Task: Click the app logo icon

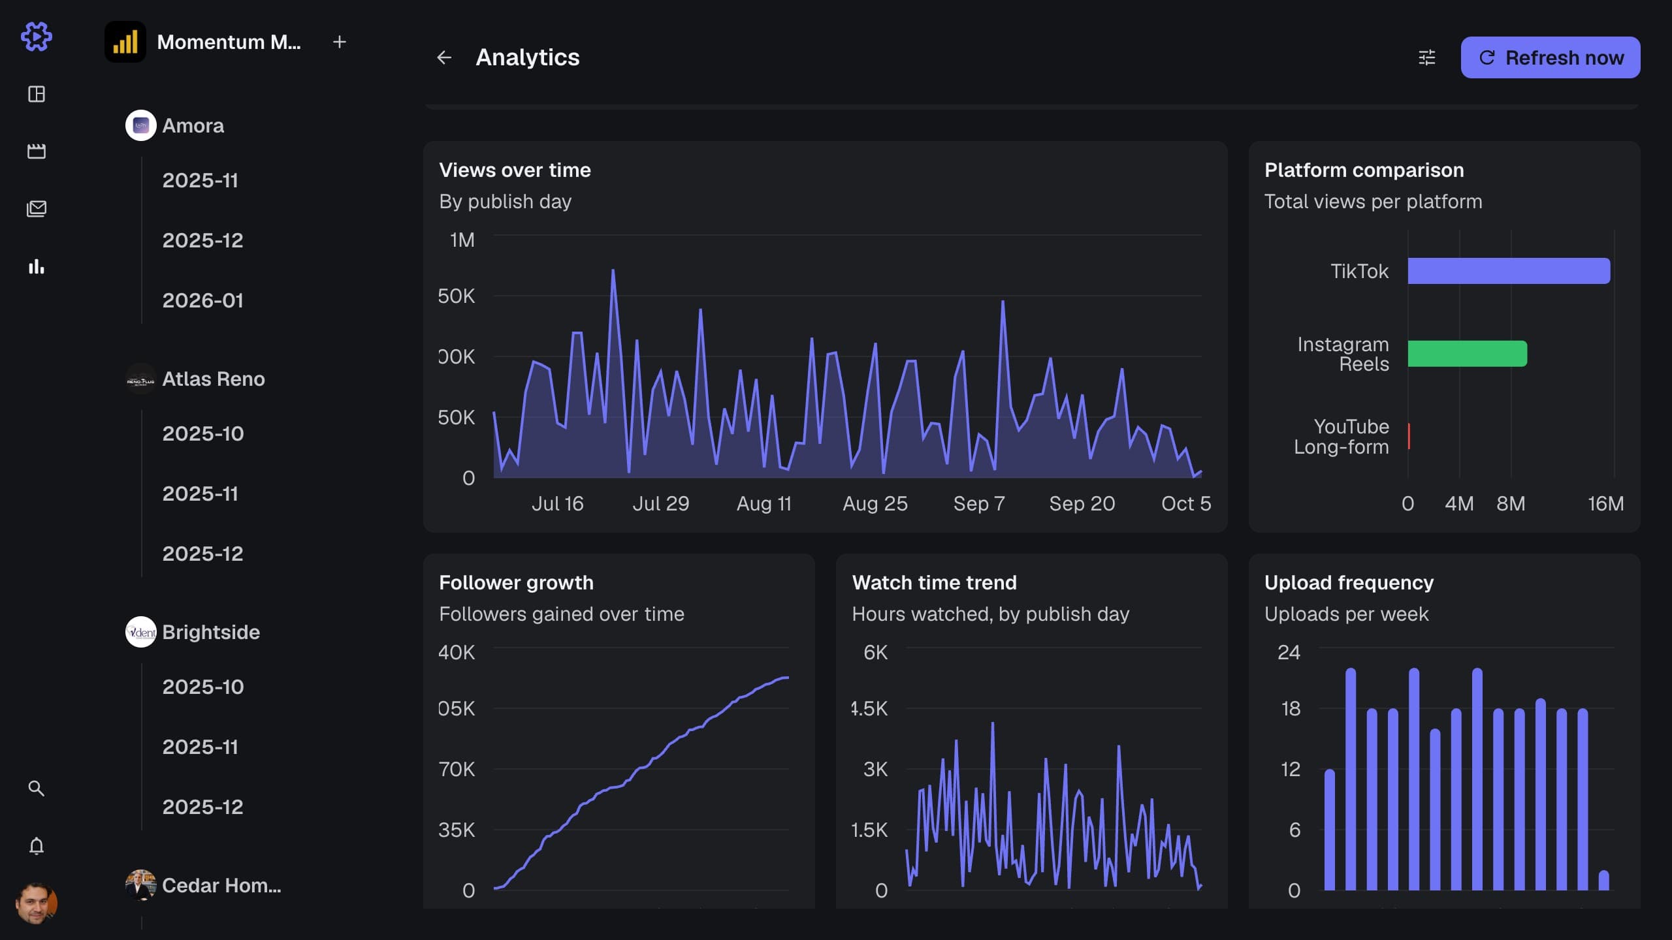Action: 37,37
